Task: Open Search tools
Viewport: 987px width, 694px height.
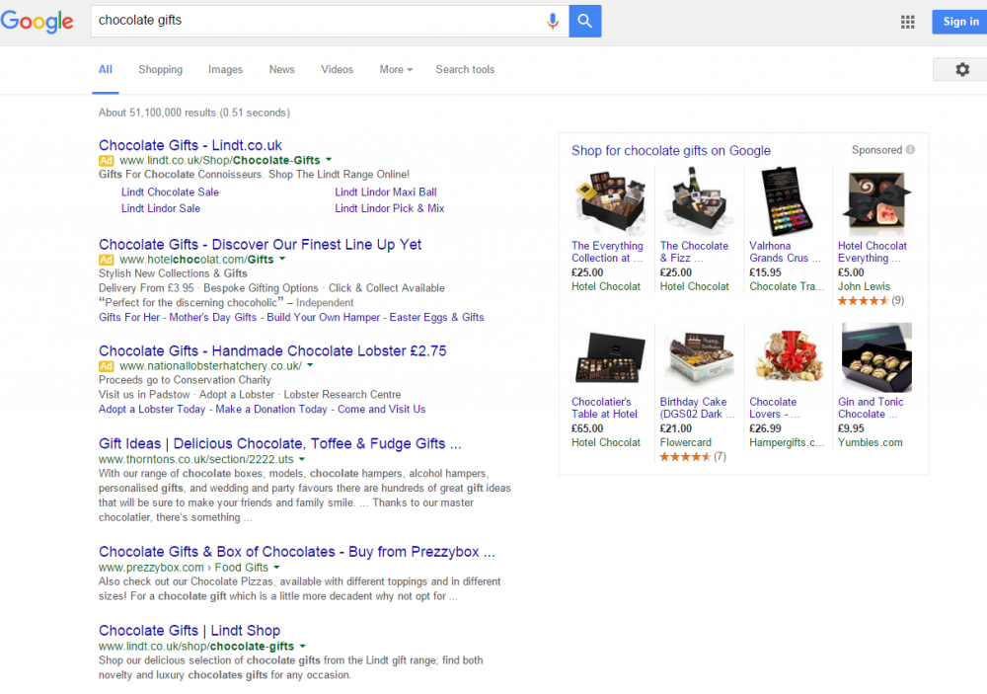Action: click(x=465, y=69)
